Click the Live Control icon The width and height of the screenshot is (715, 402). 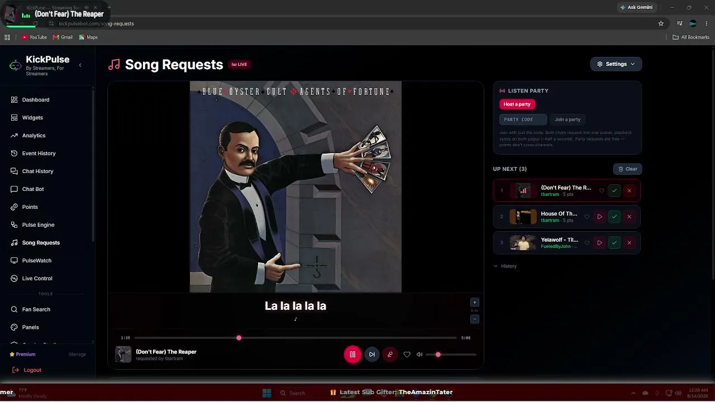coord(15,279)
